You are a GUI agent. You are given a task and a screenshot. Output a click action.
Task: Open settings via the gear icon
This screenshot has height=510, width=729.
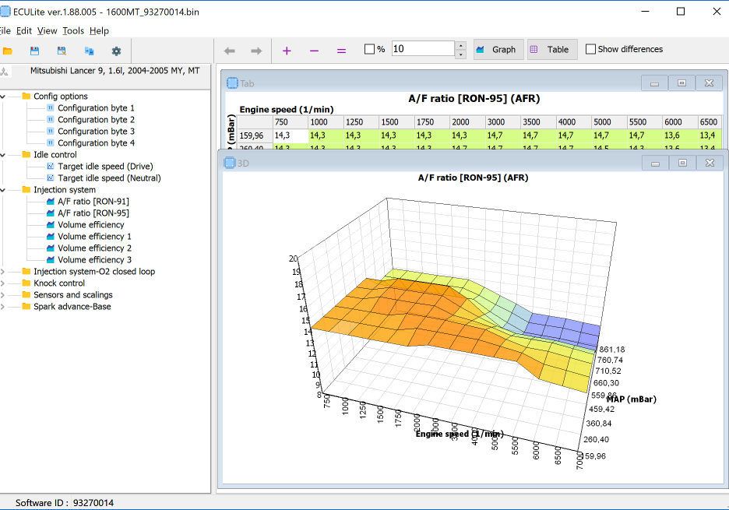point(116,51)
